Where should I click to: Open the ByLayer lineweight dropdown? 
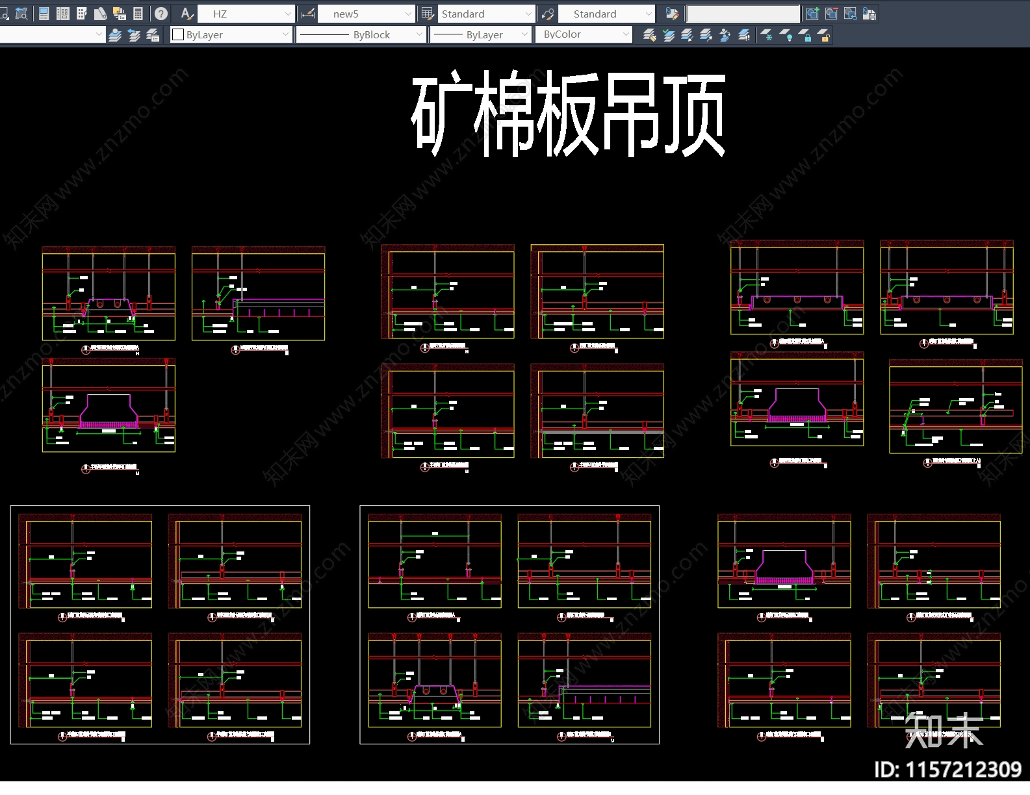tap(525, 34)
